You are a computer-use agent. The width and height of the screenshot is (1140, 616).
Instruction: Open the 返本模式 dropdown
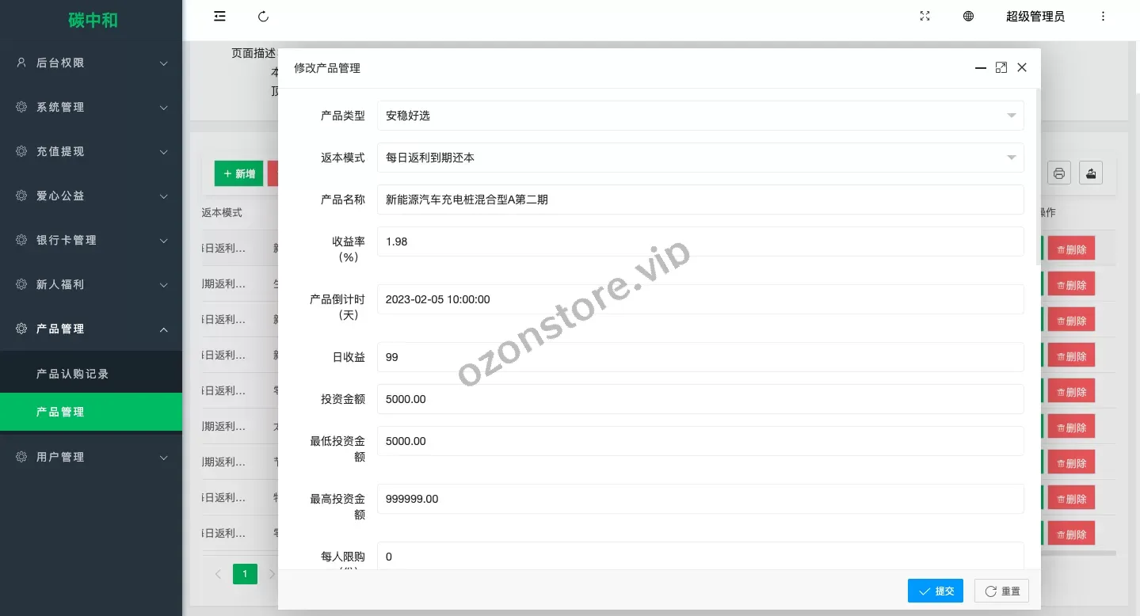[x=700, y=158]
